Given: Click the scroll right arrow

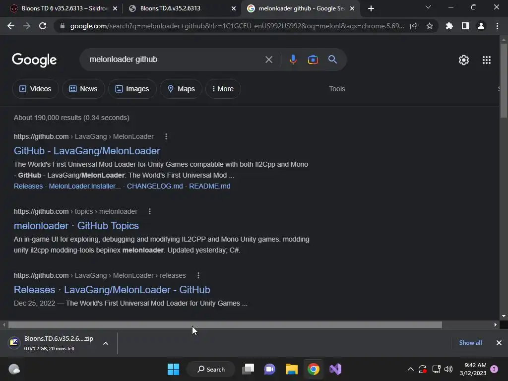Looking at the screenshot, I should (496, 324).
